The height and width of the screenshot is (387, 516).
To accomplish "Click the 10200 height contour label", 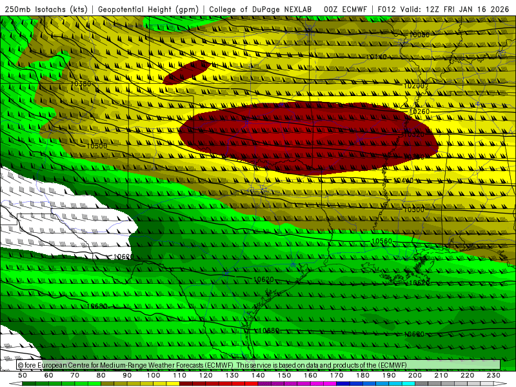I will coord(414,86).
